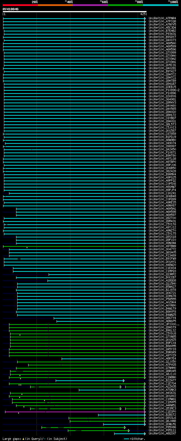The width and height of the screenshot is (181, 441).
Task: Open hit UniRef100_B2ZA77
Action: (x=162, y=381)
